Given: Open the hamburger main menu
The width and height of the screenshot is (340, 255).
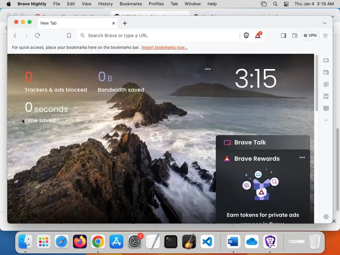Looking at the screenshot, I should pos(325,36).
